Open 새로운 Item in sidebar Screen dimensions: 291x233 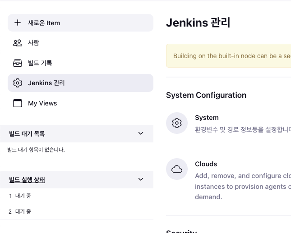(x=81, y=23)
